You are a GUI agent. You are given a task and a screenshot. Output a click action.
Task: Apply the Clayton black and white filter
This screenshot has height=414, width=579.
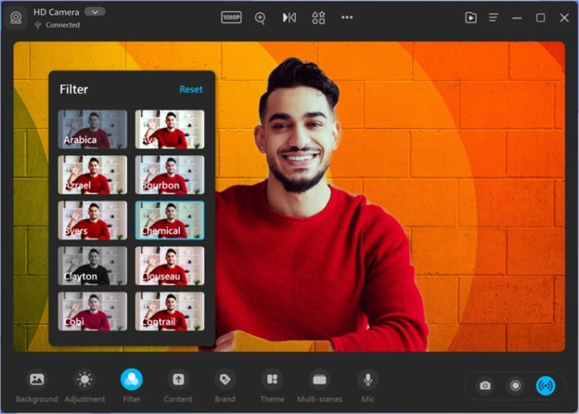click(92, 265)
